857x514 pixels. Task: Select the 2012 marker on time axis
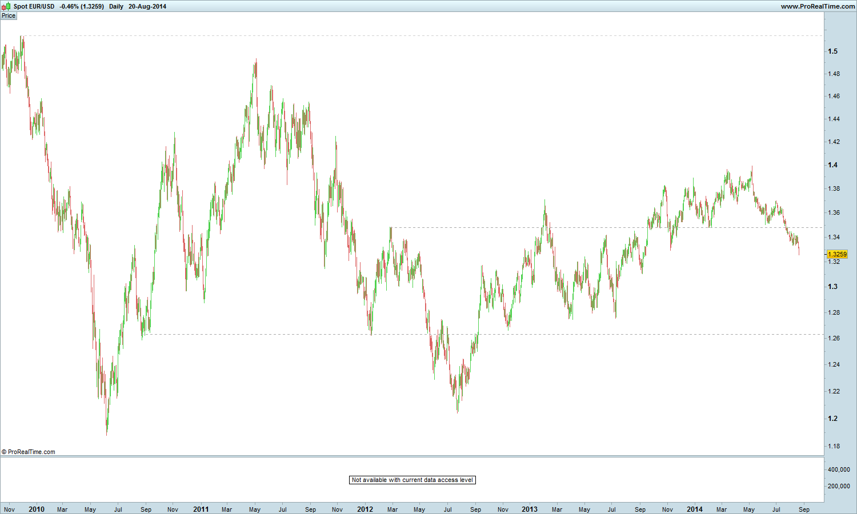coord(365,509)
